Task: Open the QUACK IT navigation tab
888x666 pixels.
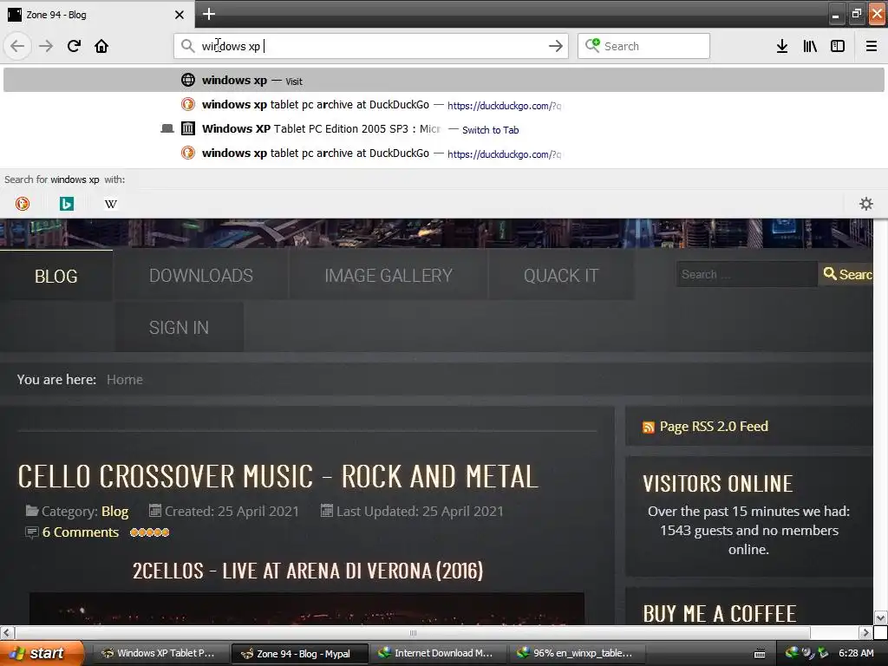Action: point(561,276)
